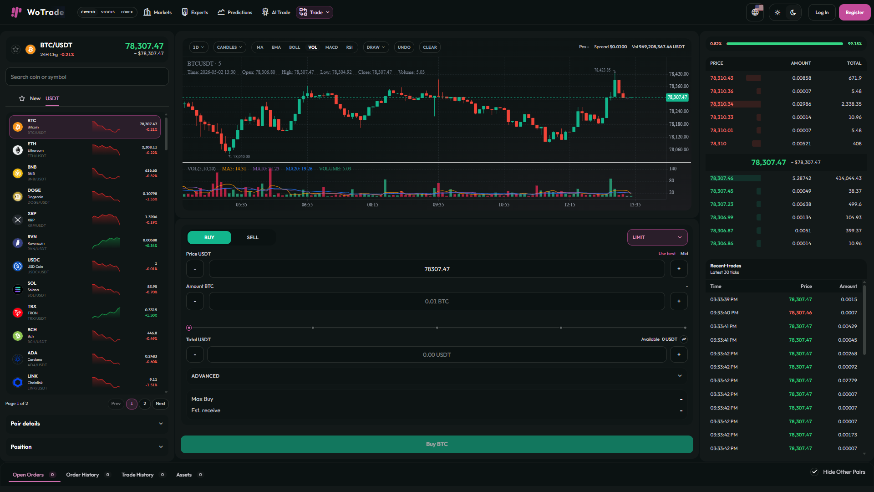The width and height of the screenshot is (874, 492).
Task: Click the Ethereum coin icon
Action: click(18, 150)
